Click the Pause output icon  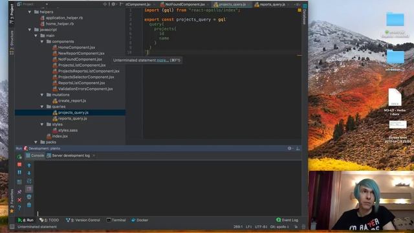coord(19,173)
